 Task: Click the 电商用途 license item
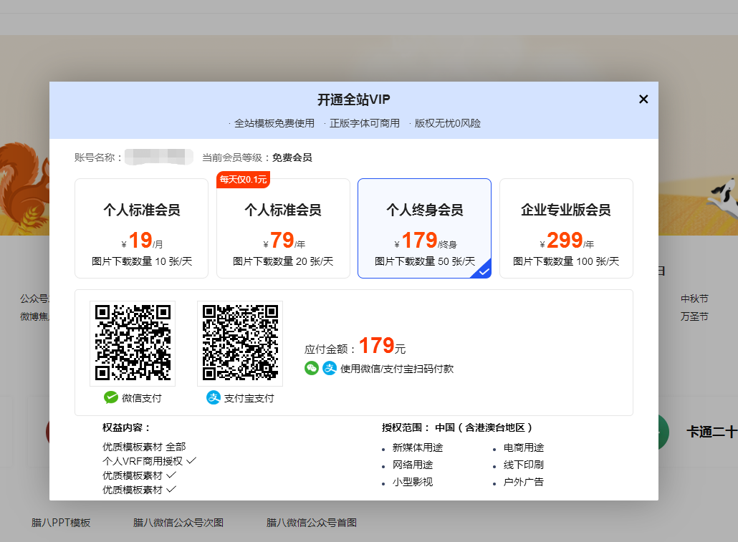[x=523, y=447]
